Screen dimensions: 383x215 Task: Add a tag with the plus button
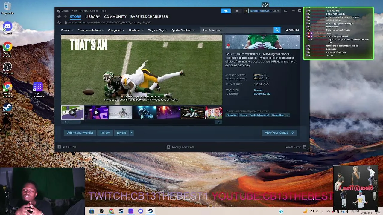tap(287, 115)
